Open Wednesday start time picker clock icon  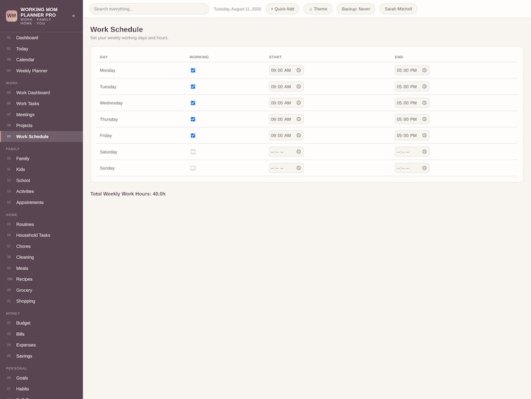point(299,102)
